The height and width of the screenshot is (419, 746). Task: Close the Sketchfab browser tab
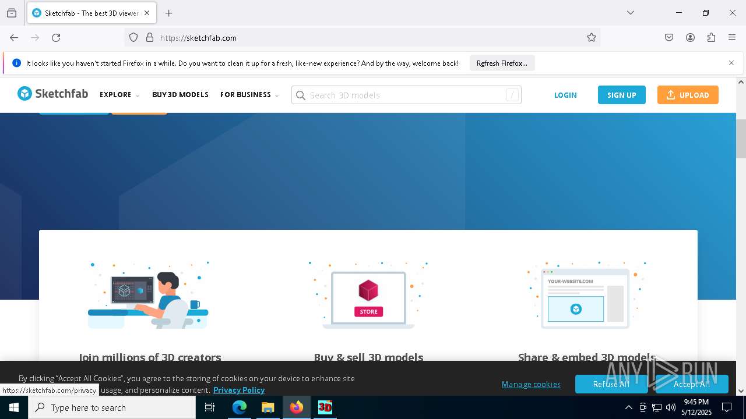click(147, 13)
